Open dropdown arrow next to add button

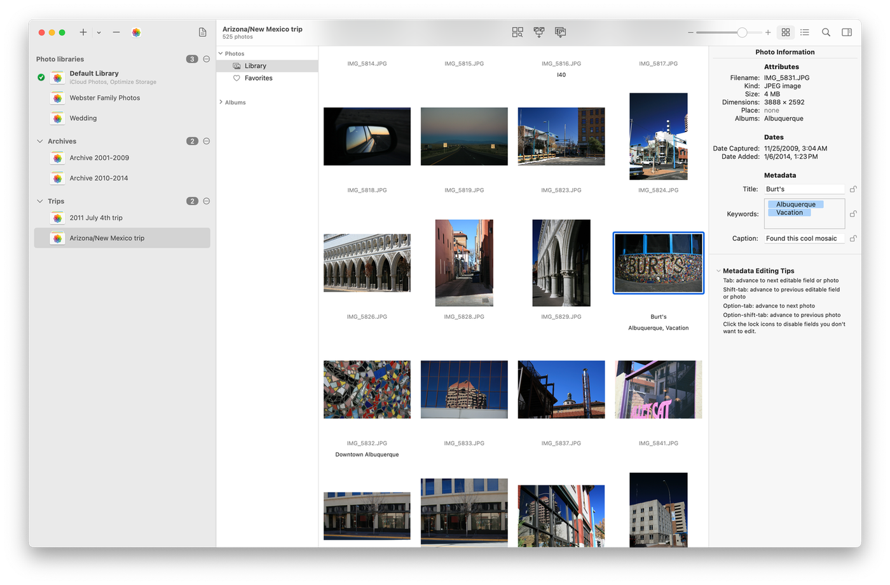99,32
